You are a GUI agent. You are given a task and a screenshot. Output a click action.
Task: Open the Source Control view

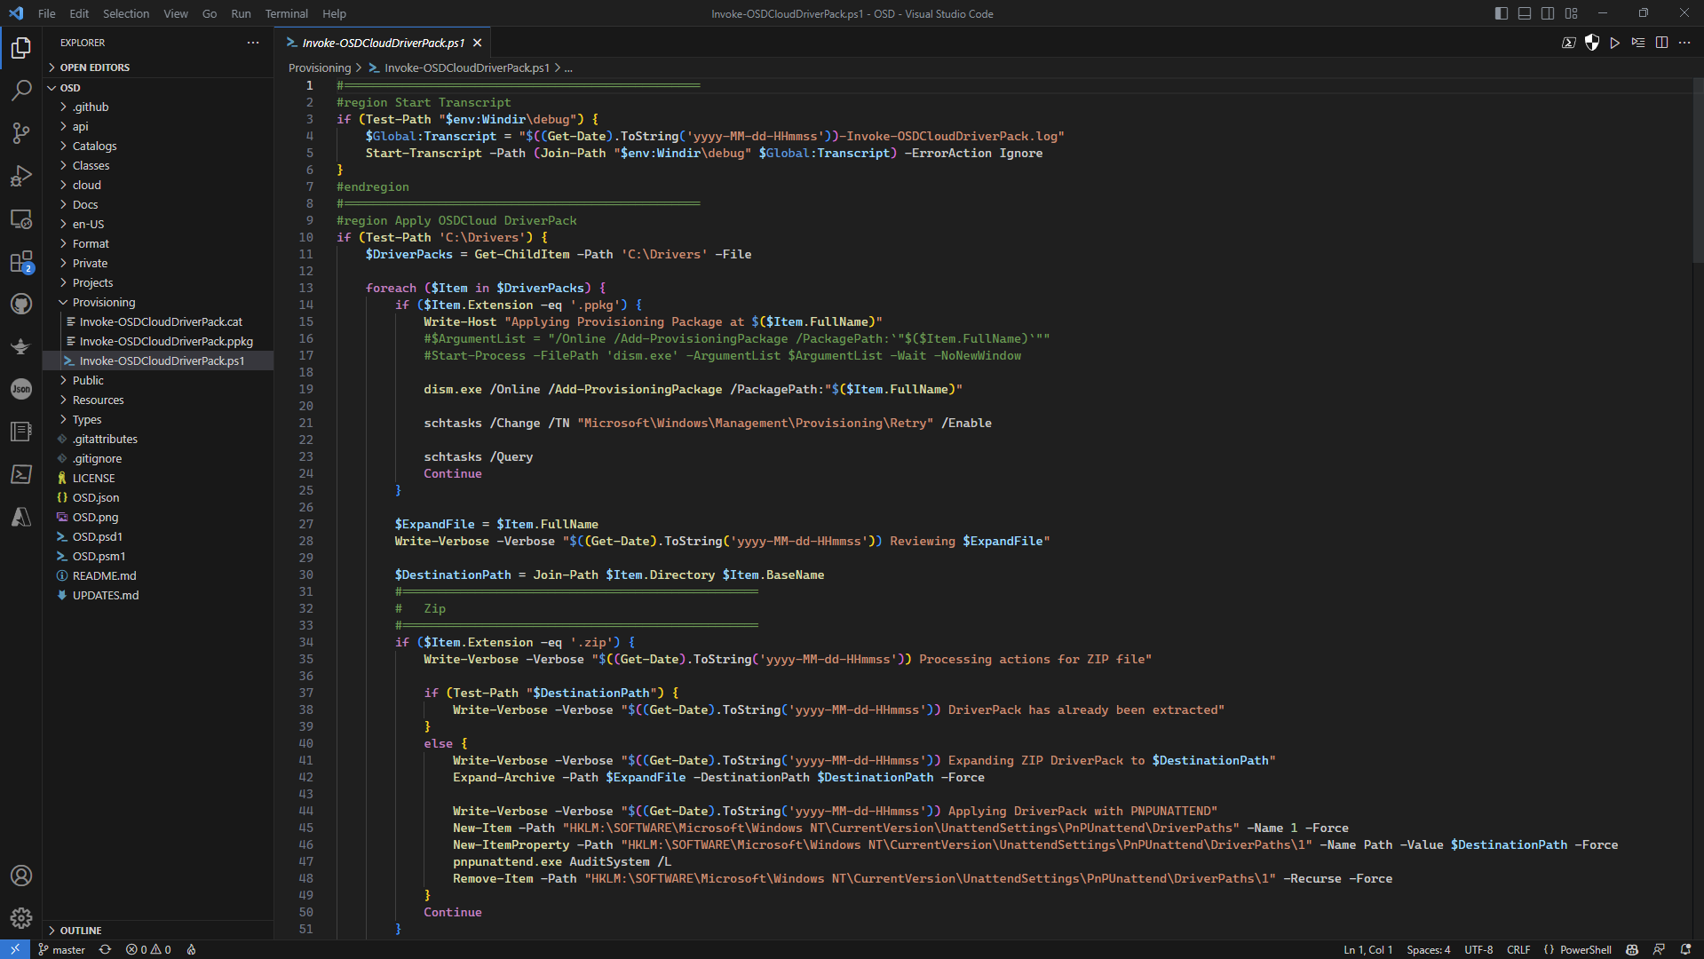coord(21,133)
